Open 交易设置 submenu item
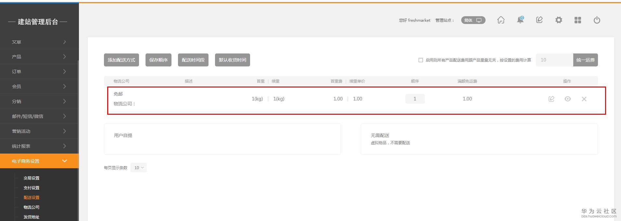 32,178
